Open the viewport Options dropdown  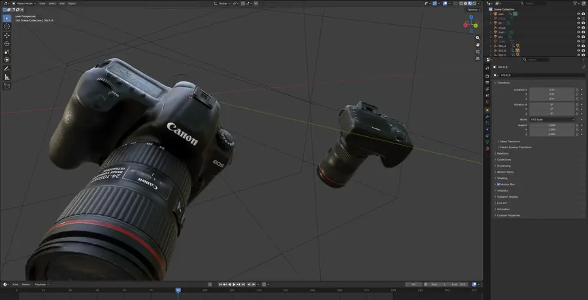coord(473,10)
